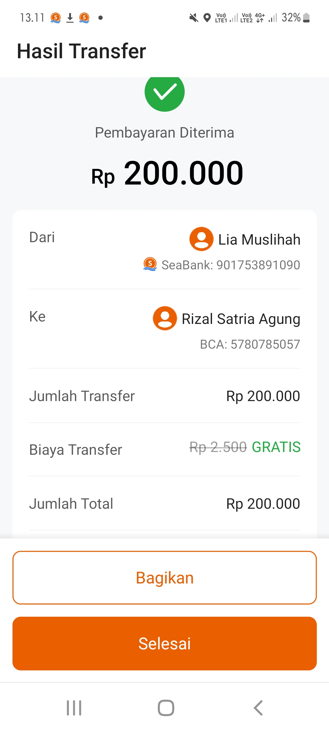Viewport: 329px width, 732px height.
Task: Tap the crossed-out Rp 2.500 fee
Action: [x=218, y=447]
